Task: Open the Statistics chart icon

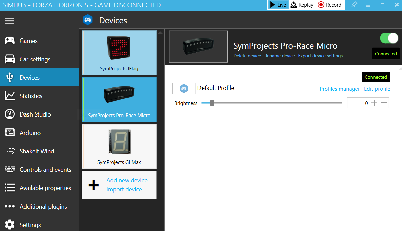Action: click(10, 96)
